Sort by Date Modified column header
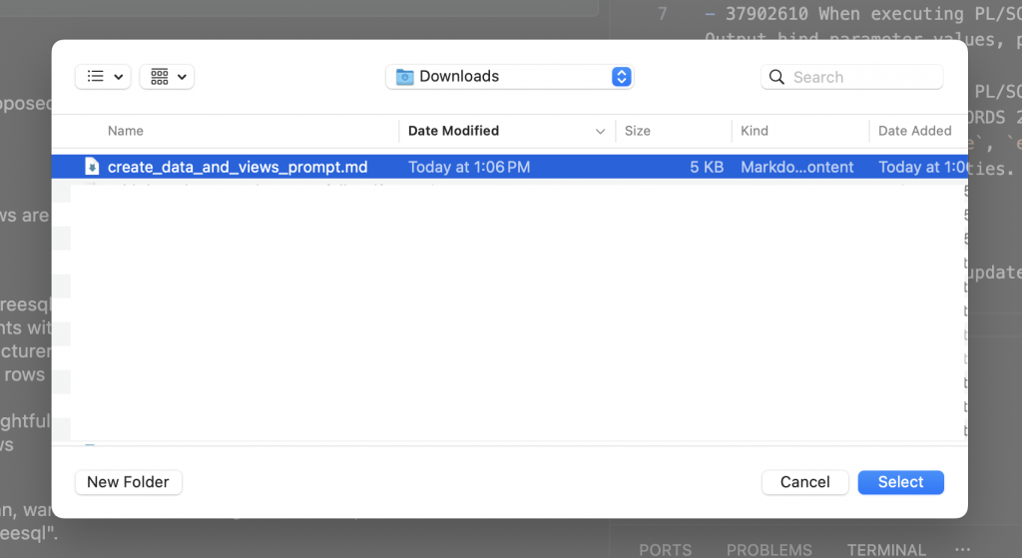This screenshot has height=558, width=1022. (x=454, y=131)
